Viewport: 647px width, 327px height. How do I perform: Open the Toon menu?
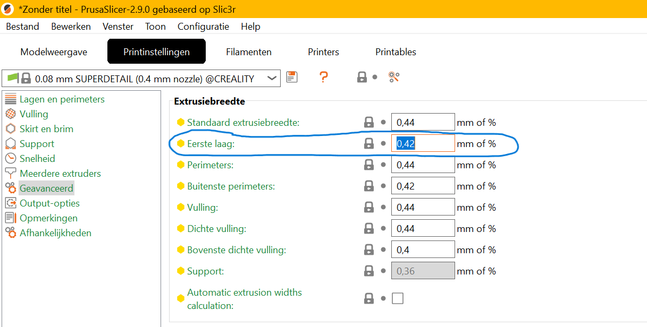coord(155,26)
